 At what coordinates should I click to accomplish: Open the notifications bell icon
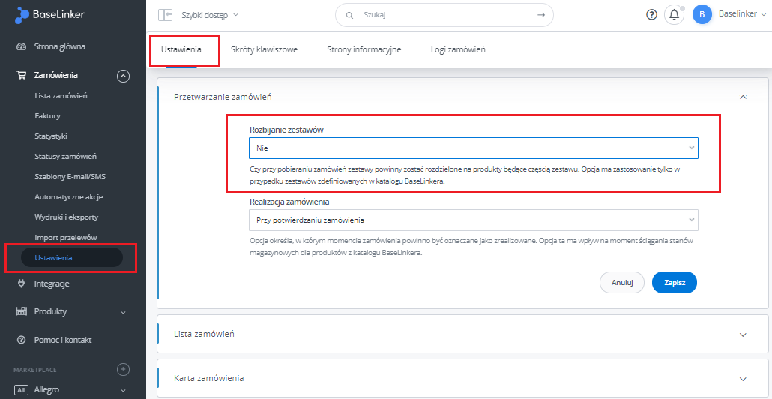tap(674, 15)
